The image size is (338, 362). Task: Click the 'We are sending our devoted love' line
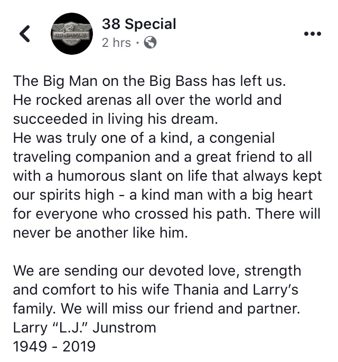(x=157, y=271)
